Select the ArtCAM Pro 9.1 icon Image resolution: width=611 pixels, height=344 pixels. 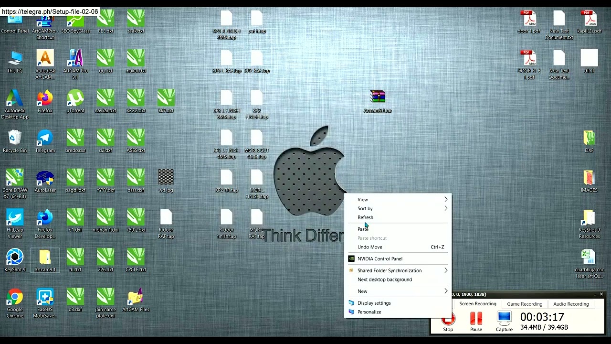75,65
